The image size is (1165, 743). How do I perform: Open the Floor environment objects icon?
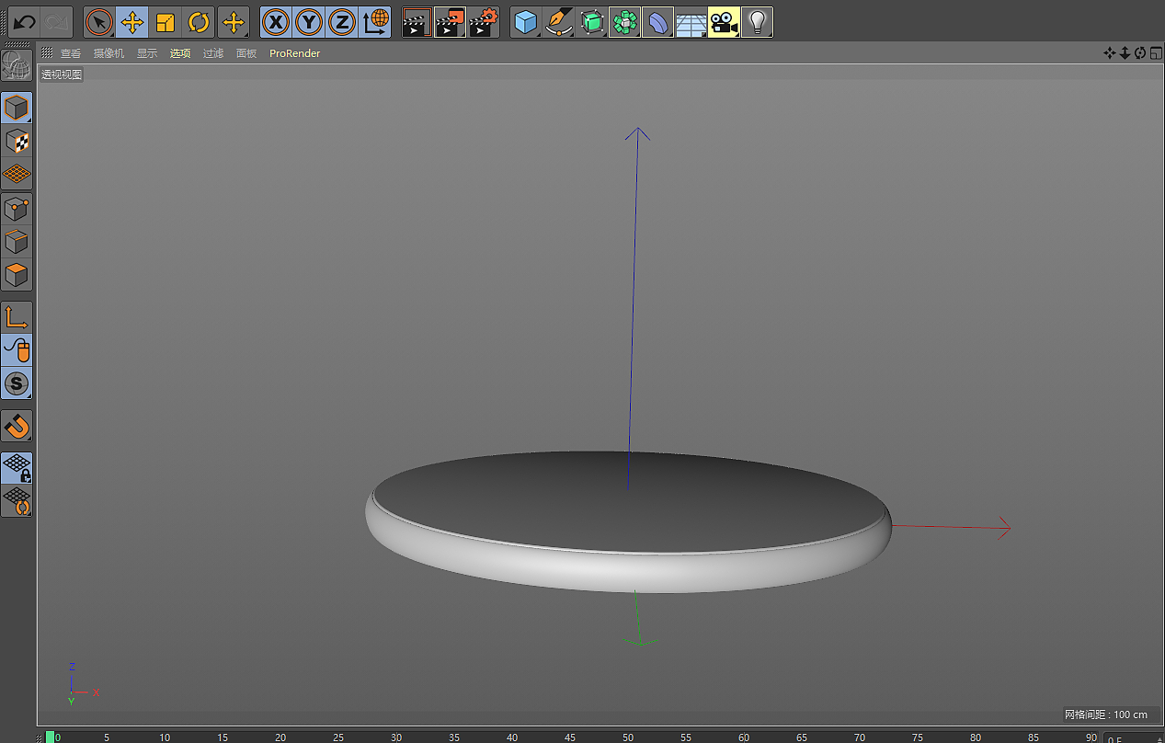pos(691,22)
